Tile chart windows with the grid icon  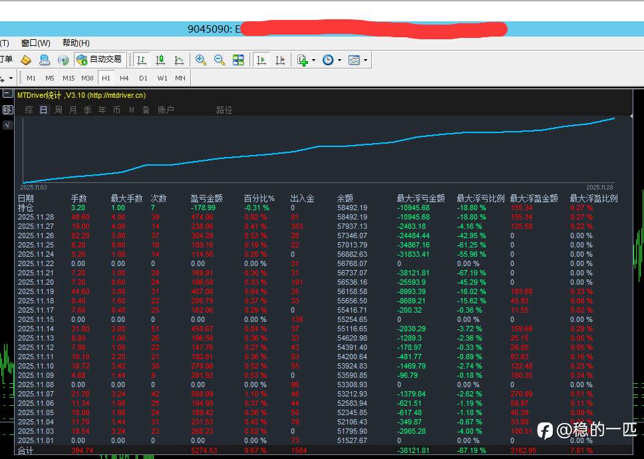click(238, 60)
